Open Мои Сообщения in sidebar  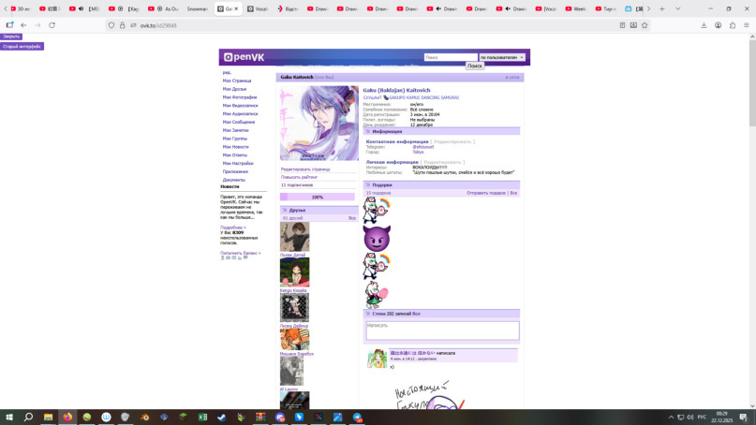239,122
